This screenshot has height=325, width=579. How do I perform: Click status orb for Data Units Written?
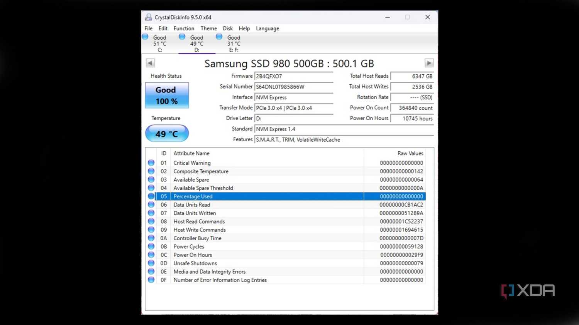coord(151,213)
